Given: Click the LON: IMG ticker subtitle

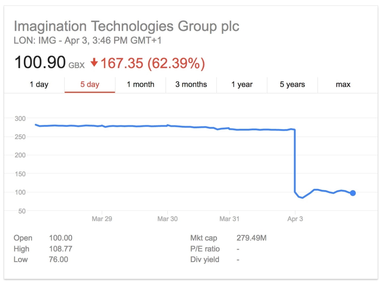Looking at the screenshot, I should pos(87,41).
